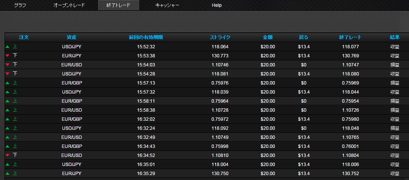Sort by 戻る column header
The width and height of the screenshot is (409, 180).
click(303, 37)
